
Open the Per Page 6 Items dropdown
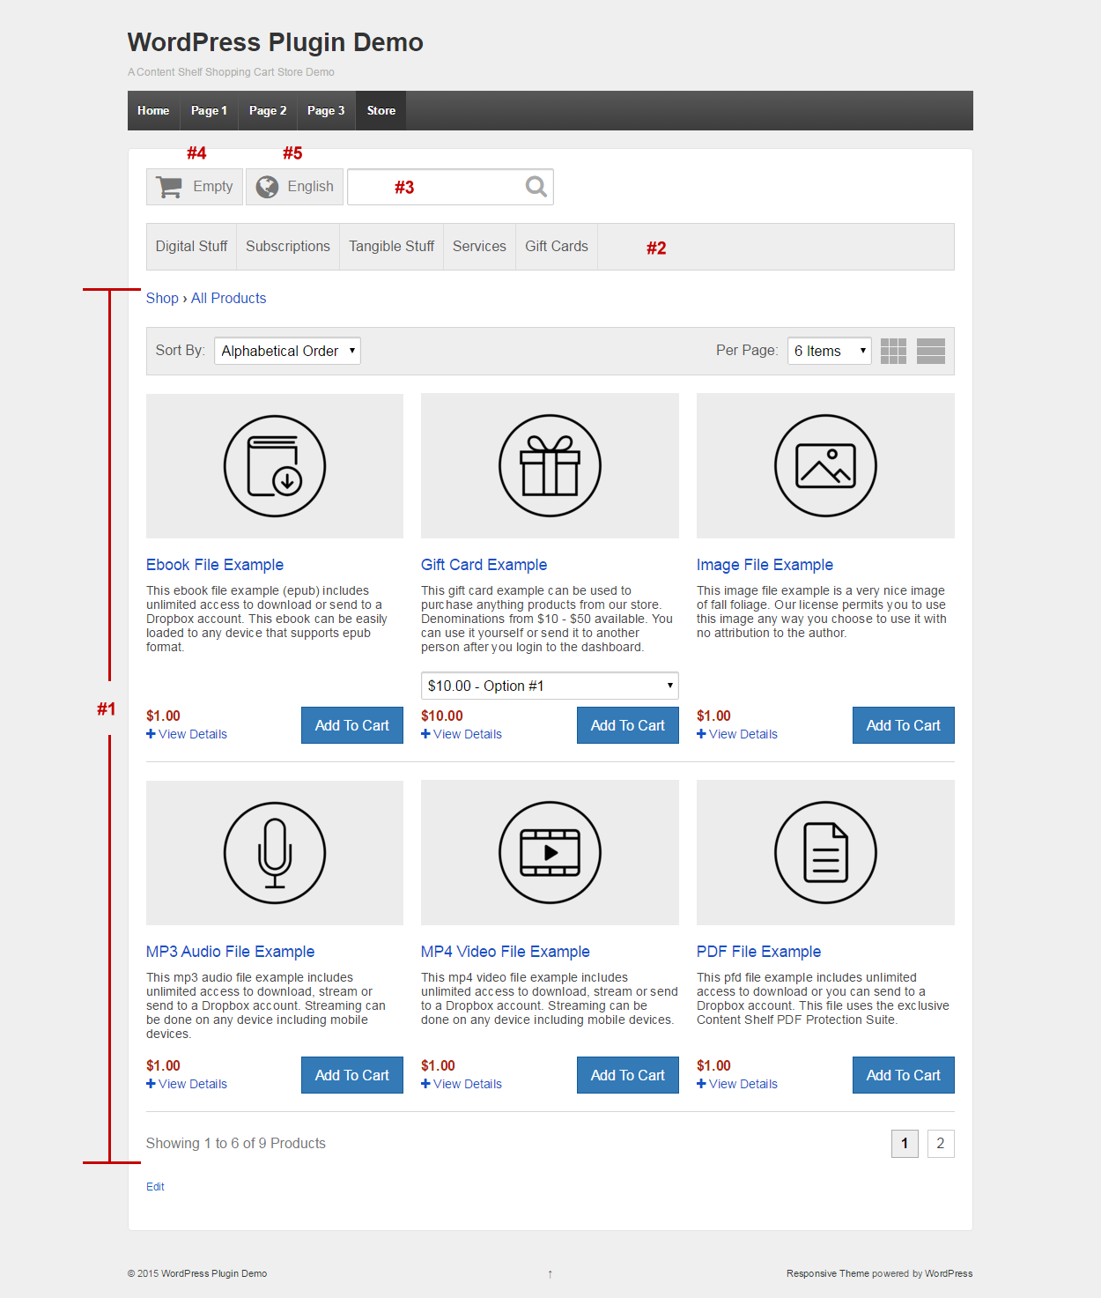(x=829, y=351)
